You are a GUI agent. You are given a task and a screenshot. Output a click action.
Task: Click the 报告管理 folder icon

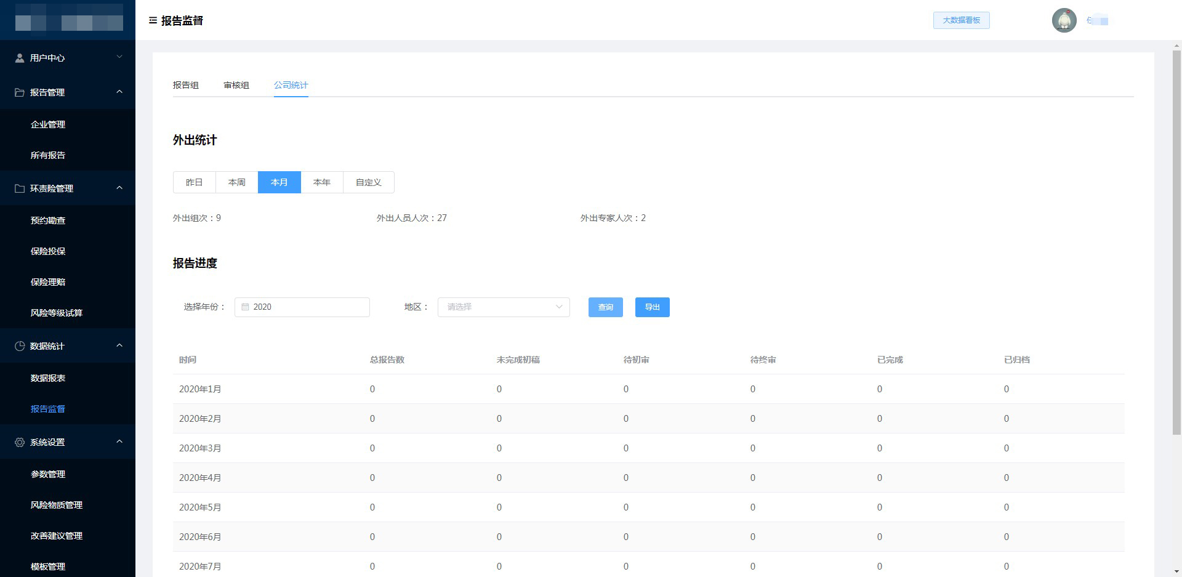pos(20,92)
